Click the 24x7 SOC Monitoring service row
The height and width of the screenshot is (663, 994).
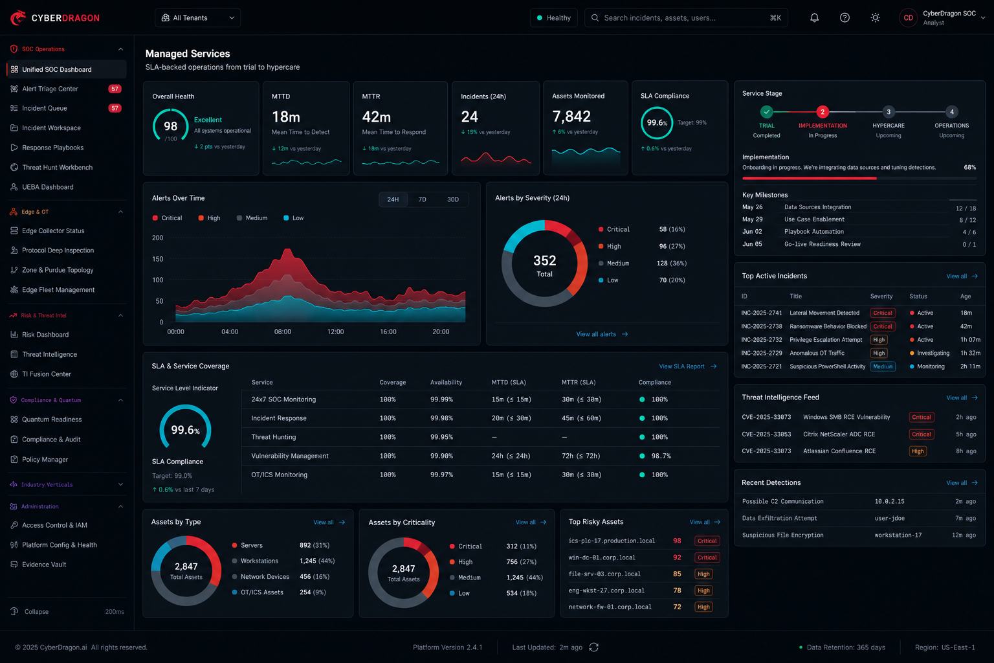(480, 399)
